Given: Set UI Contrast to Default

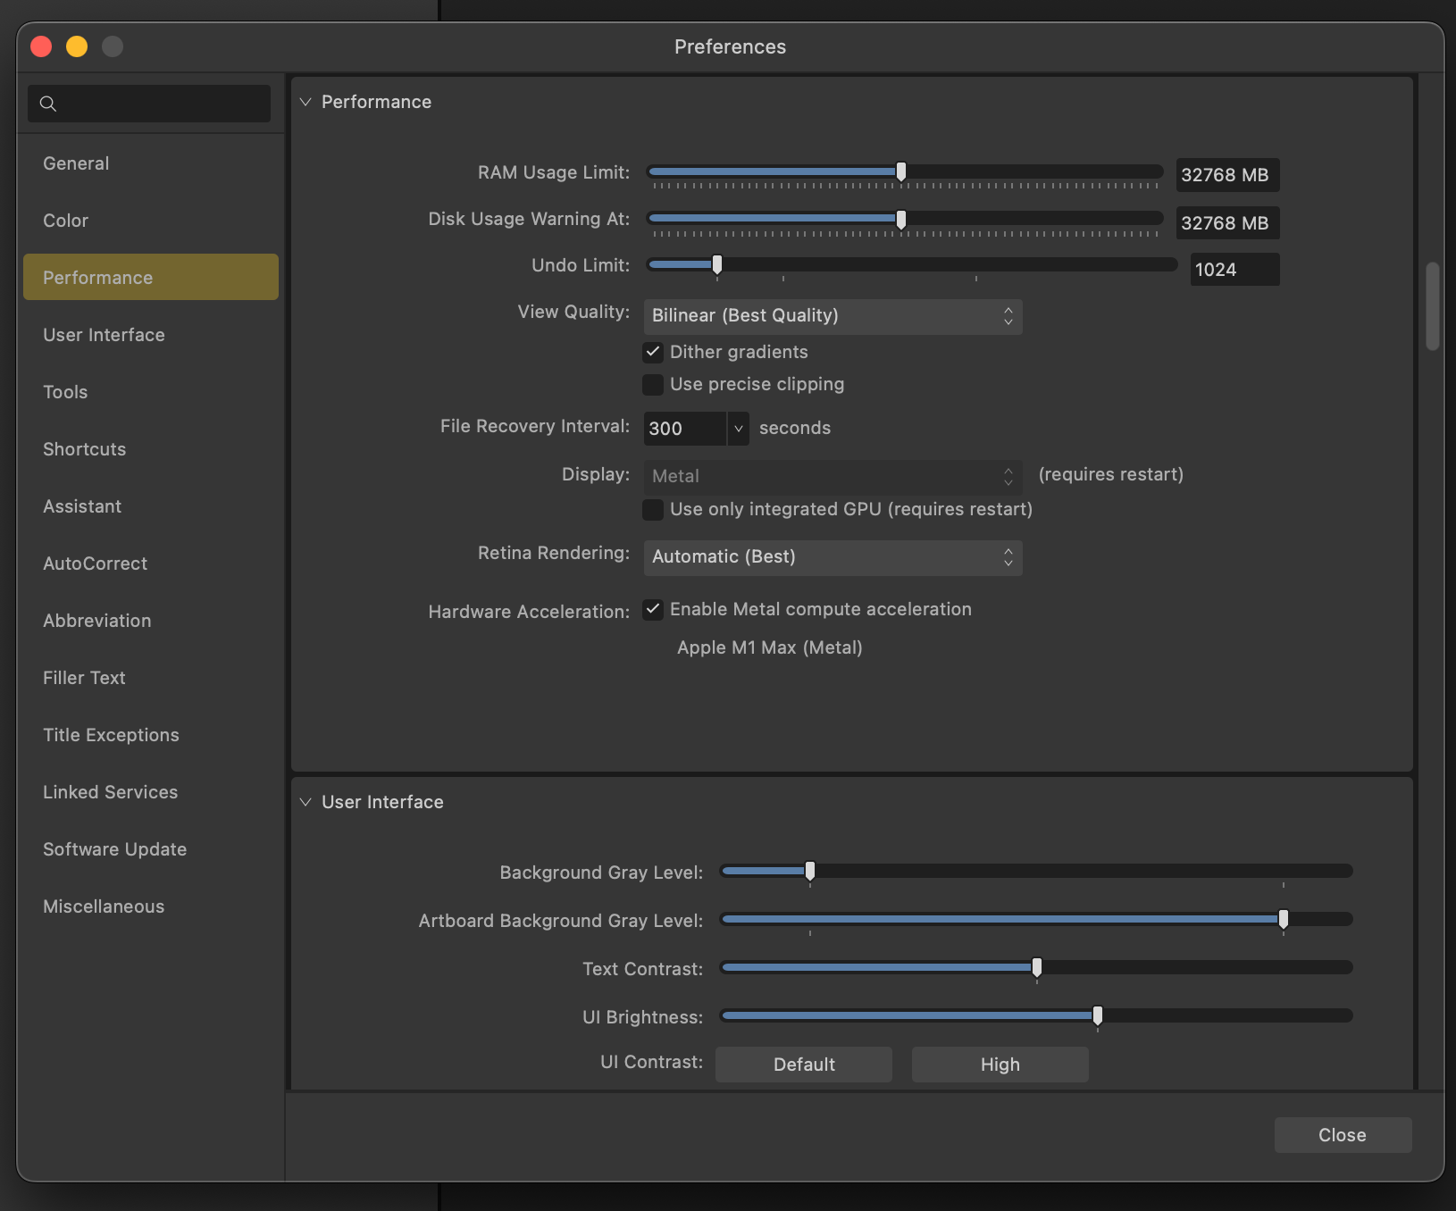Looking at the screenshot, I should coord(803,1065).
